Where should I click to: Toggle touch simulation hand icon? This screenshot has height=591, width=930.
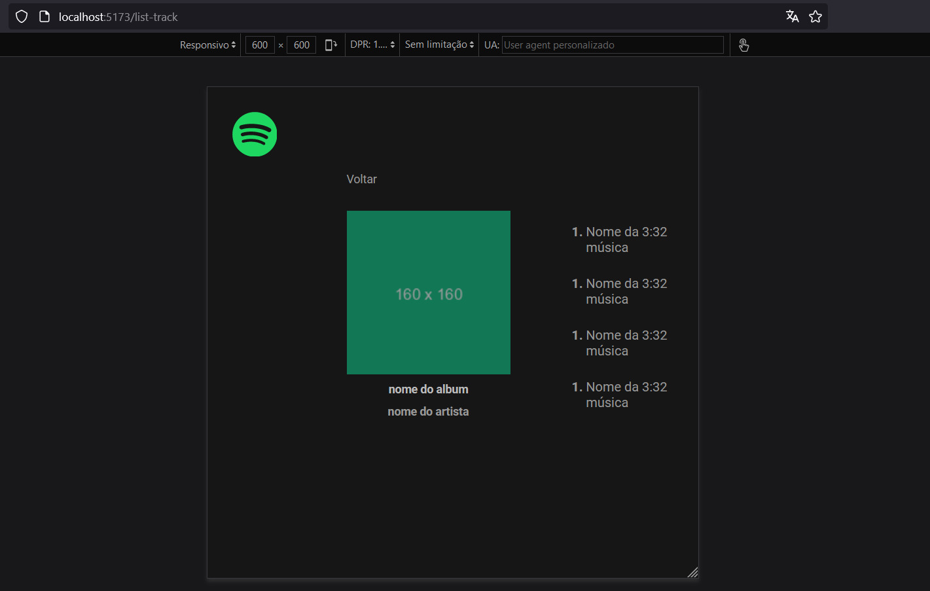743,45
